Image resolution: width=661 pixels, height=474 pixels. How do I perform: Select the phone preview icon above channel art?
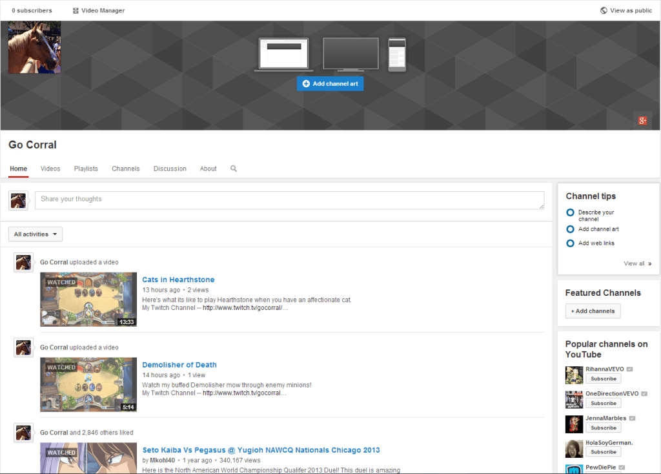(396, 55)
